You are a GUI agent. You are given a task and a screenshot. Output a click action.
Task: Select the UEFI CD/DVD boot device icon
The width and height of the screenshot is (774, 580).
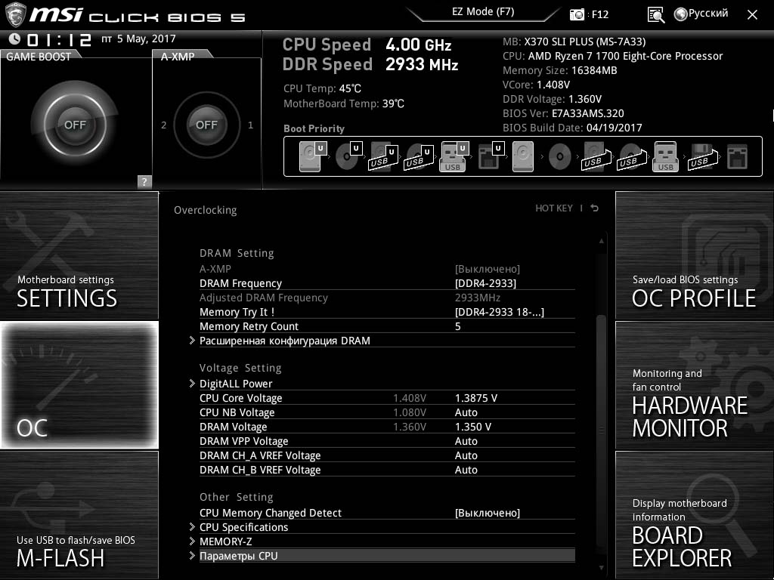(348, 156)
